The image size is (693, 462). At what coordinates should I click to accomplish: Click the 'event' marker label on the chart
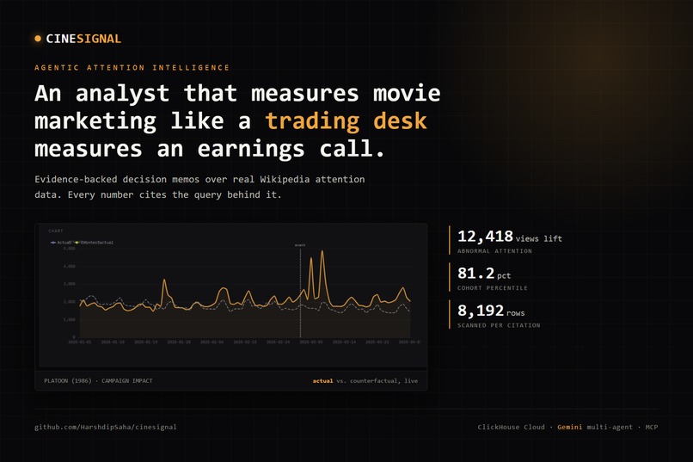(300, 245)
